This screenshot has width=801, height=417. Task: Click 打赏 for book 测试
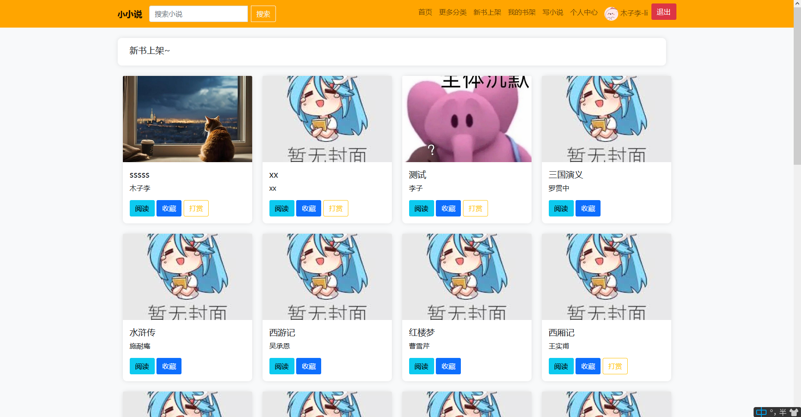coord(476,208)
